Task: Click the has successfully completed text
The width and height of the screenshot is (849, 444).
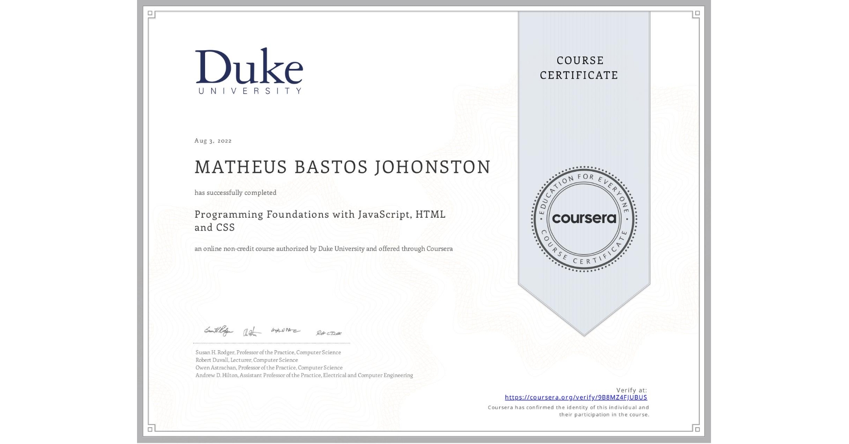Action: [x=235, y=192]
